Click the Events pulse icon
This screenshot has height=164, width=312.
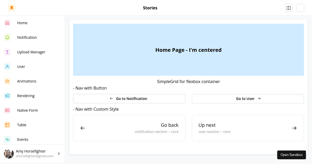[7, 140]
